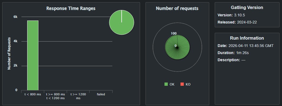
Task: Click the Date: label
Action: tap(222, 46)
